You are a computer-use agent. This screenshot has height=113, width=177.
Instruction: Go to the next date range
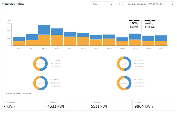click(x=173, y=4)
